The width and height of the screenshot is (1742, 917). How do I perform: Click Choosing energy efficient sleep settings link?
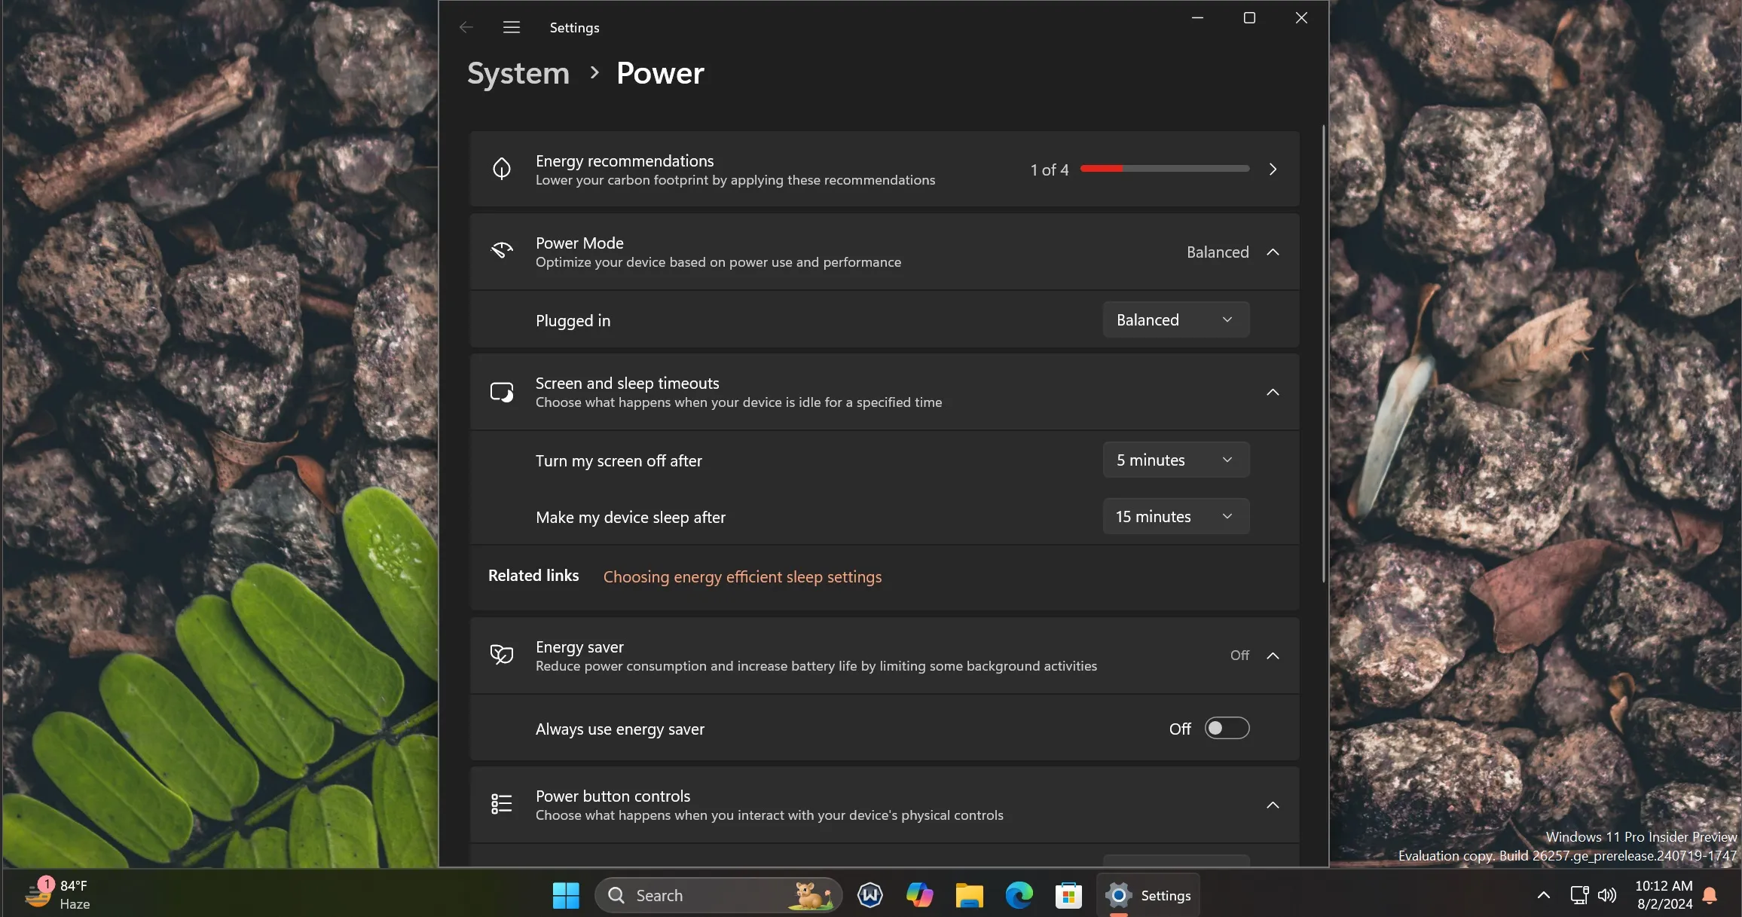tap(742, 576)
